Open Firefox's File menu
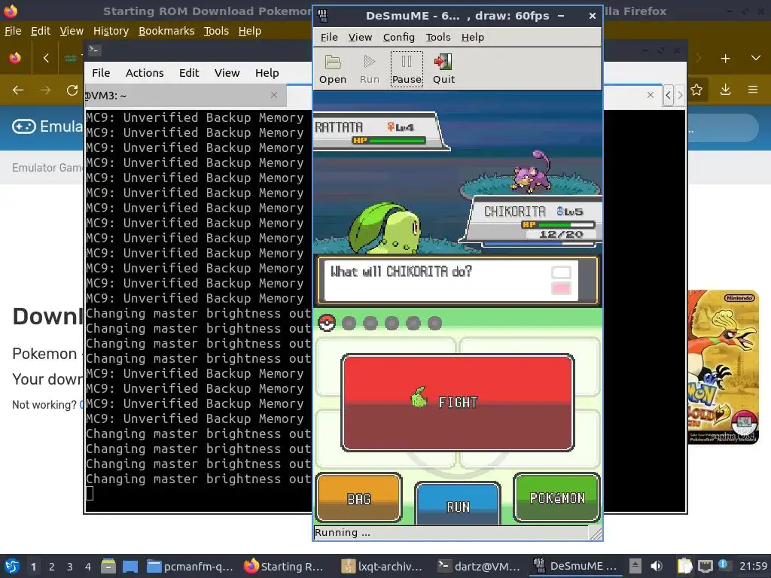 [13, 31]
